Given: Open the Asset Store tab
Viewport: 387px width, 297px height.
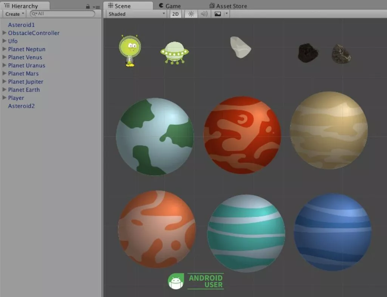Looking at the screenshot, I should pos(228,6).
